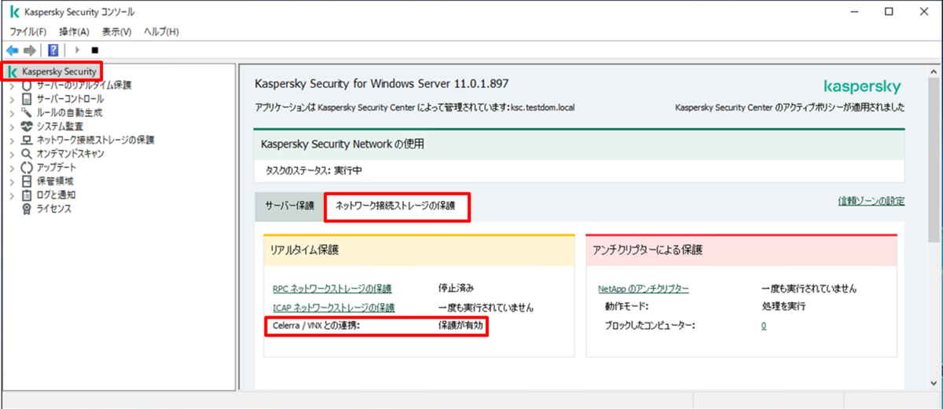Screen dimensions: 943x409
Task: Open the ファイル(F) menu
Action: point(28,31)
